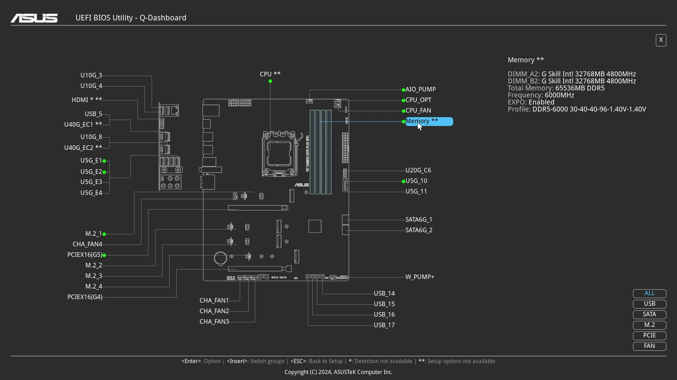Select the ALL filter button
This screenshot has width=677, height=380.
pos(649,293)
